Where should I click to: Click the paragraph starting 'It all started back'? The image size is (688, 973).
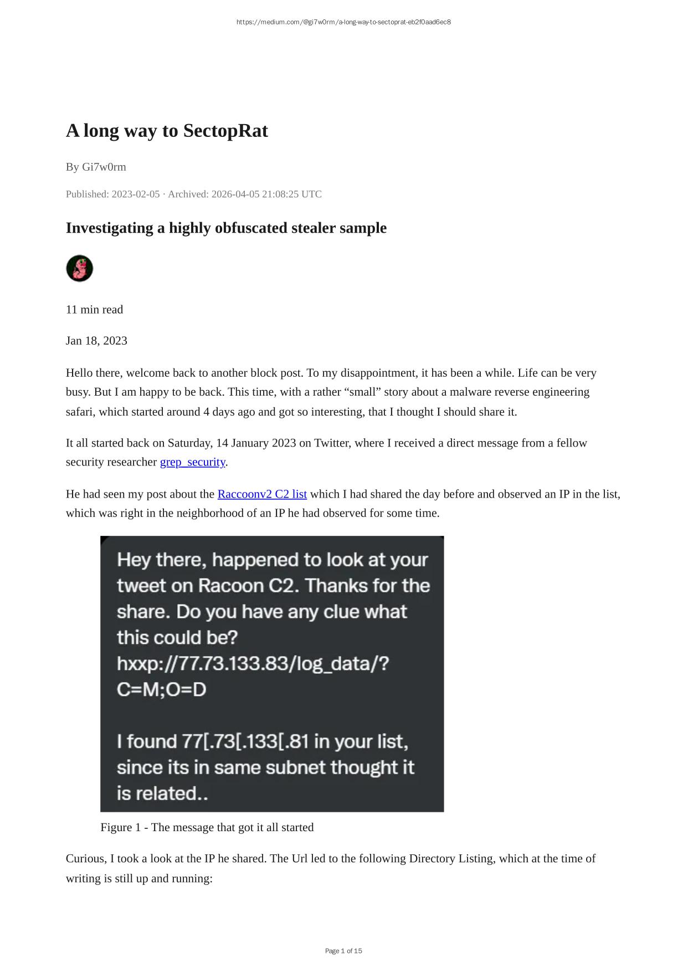click(326, 452)
